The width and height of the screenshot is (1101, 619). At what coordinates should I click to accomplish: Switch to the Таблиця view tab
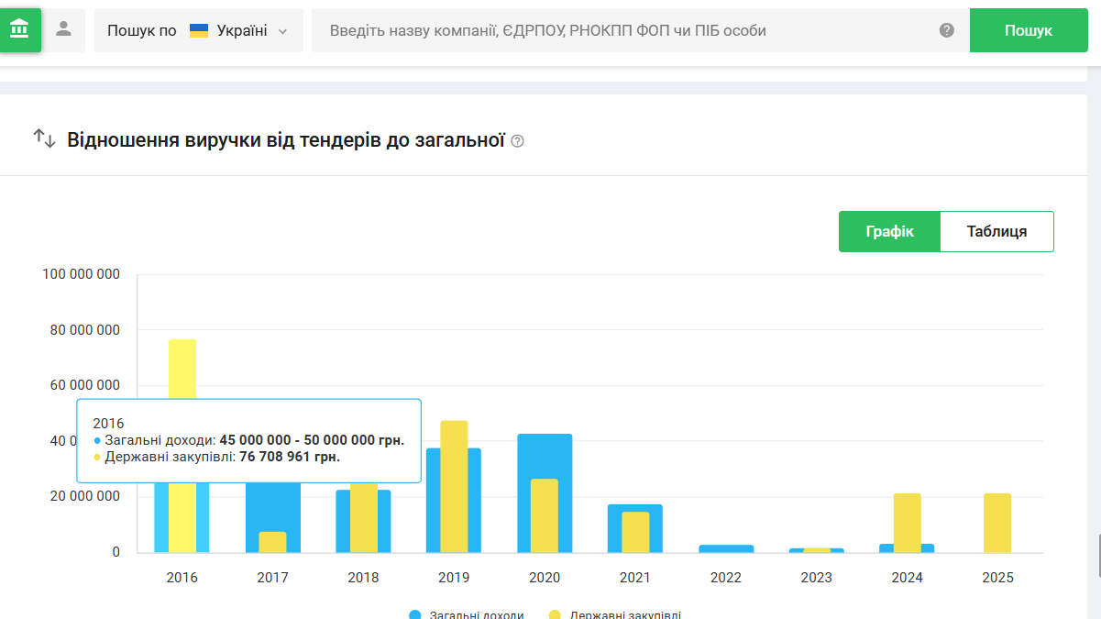click(996, 231)
